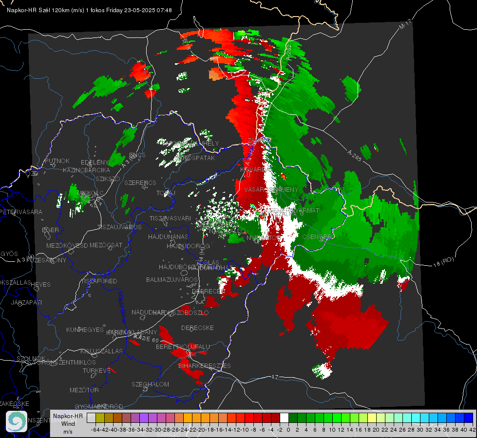Click the EDELENY town label
This screenshot has height=438, width=477.
95,163
